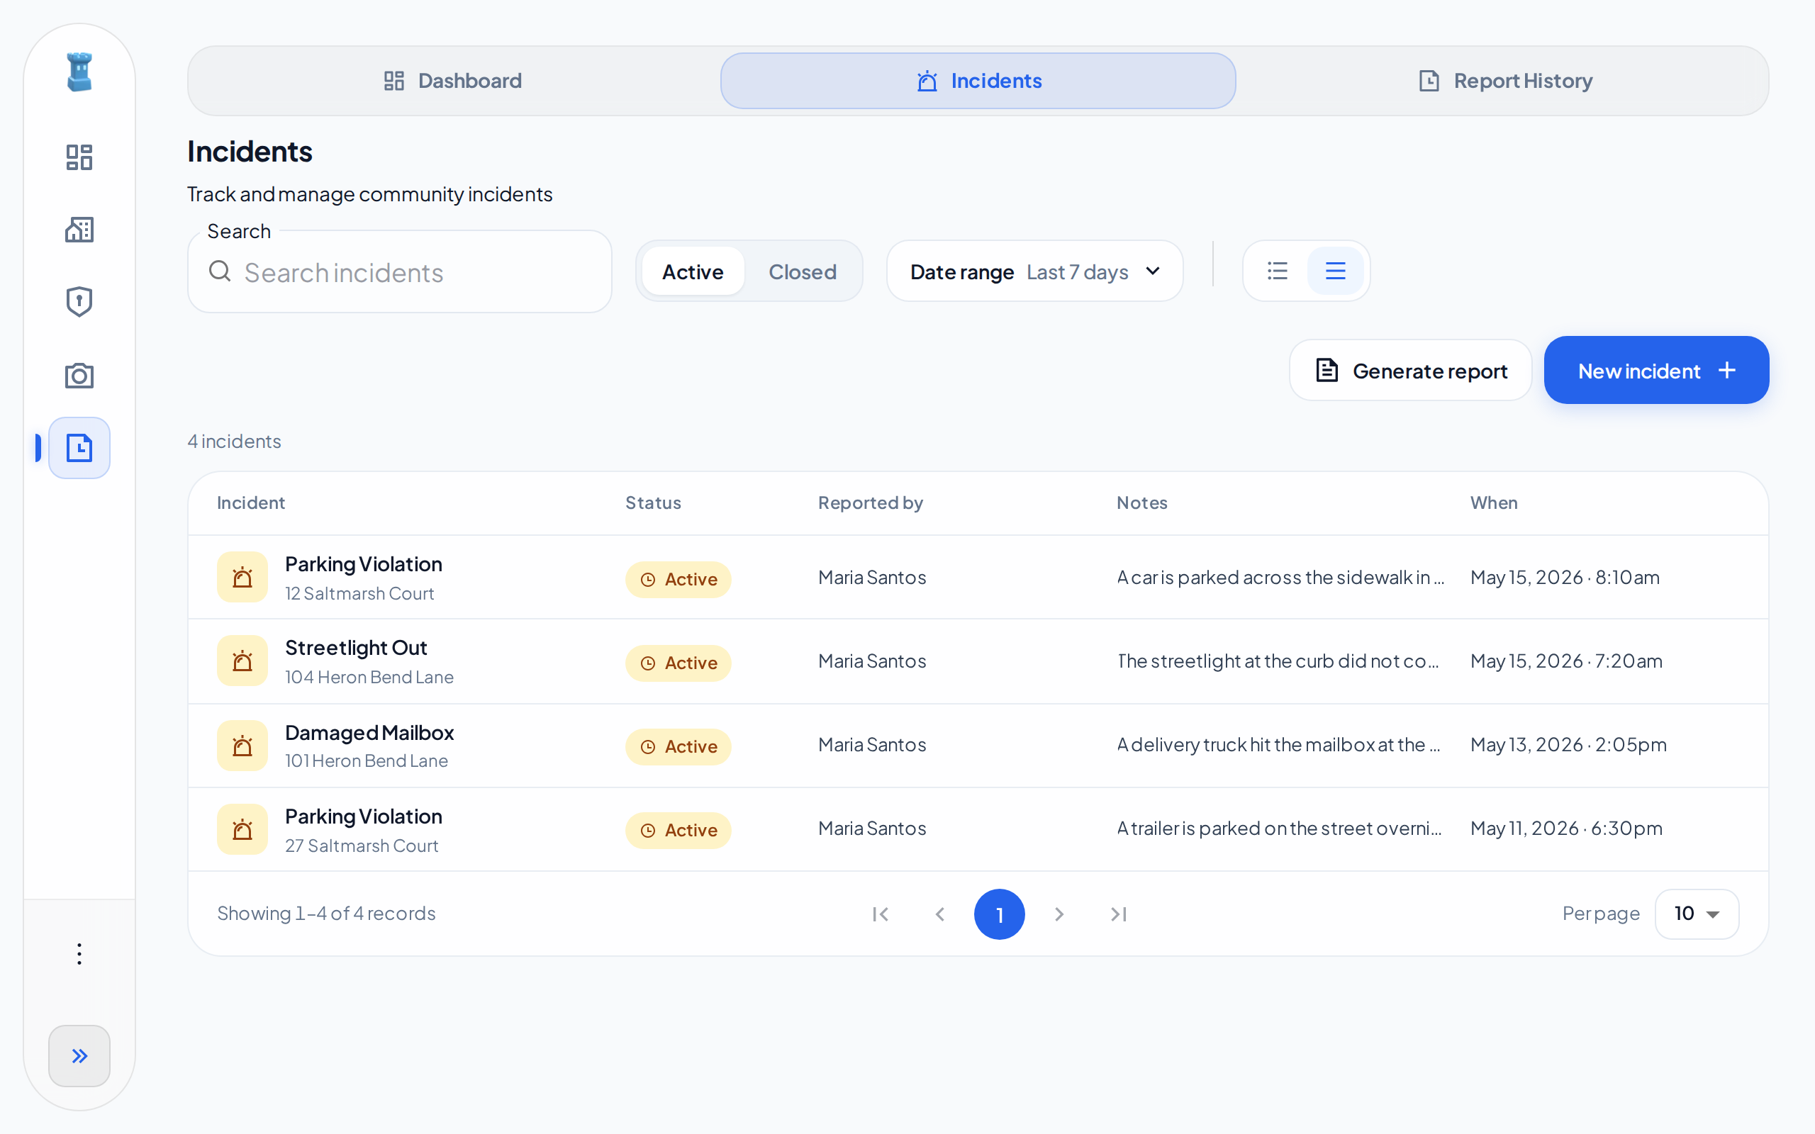
Task: Switch to the Dashboard tab
Action: click(x=454, y=81)
